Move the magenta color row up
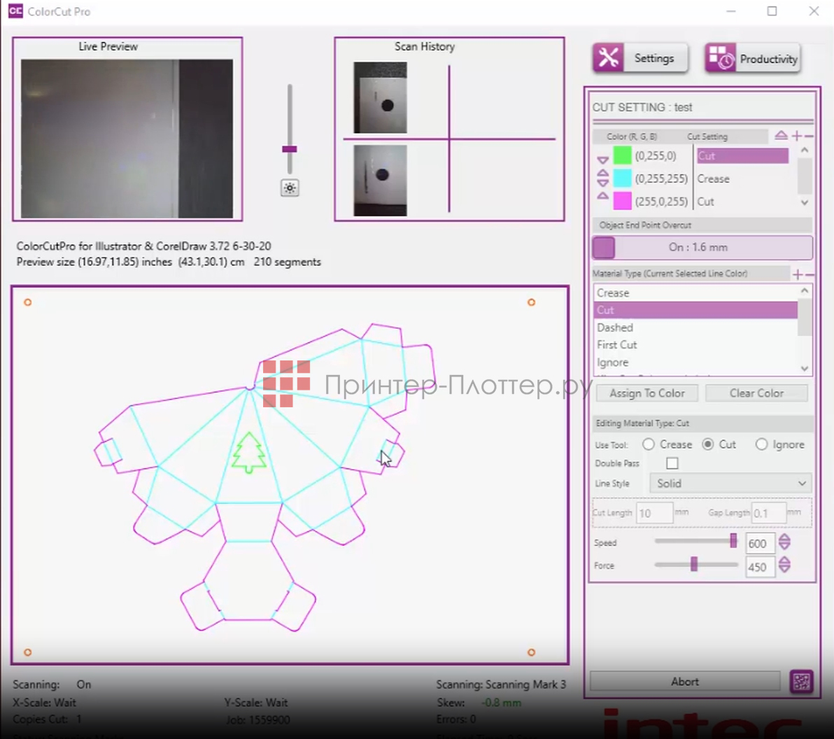Image resolution: width=834 pixels, height=739 pixels. (602, 197)
